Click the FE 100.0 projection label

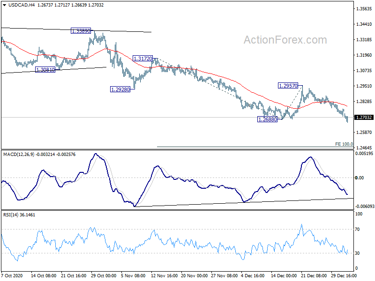pos(344,144)
